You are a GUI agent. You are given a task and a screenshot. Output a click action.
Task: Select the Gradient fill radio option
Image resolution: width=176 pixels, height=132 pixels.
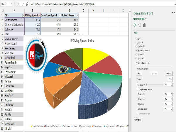pyautogui.click(x=136, y=46)
